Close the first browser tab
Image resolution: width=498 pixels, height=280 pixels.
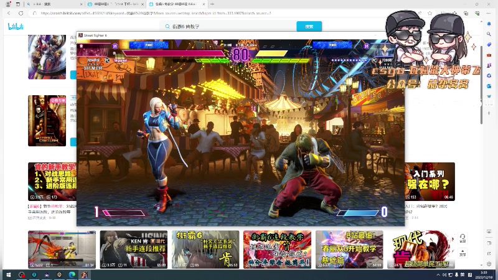click(81, 4)
